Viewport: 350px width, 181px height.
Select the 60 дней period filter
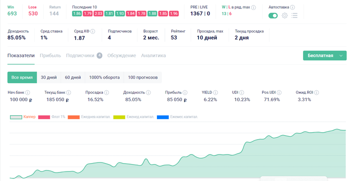(73, 77)
